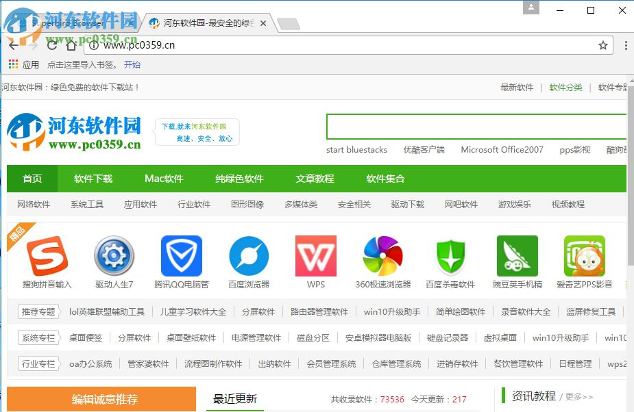Image resolution: width=634 pixels, height=412 pixels.
Task: Open 驱动人生7 gear icon
Action: [114, 256]
